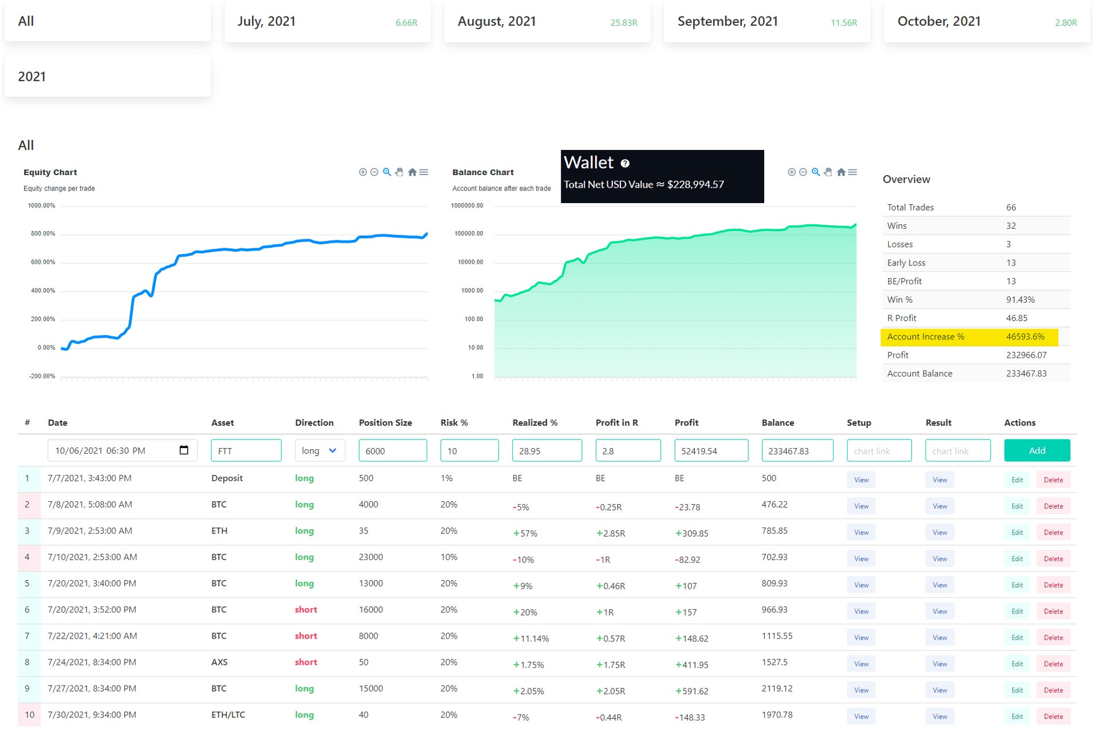Viewport: 1093px width, 733px height.
Task: Zoom in on the Equity Chart
Action: click(363, 172)
